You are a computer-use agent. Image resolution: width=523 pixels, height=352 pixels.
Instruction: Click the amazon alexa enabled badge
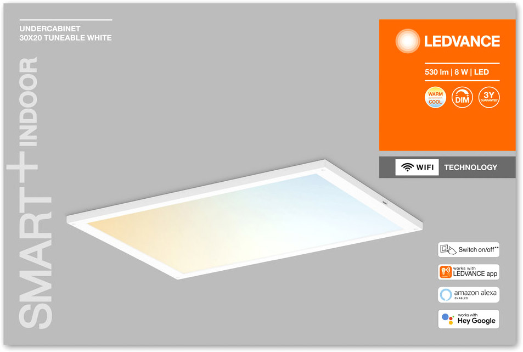tap(469, 295)
